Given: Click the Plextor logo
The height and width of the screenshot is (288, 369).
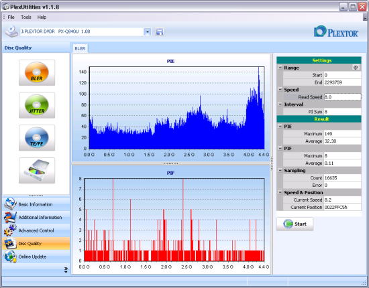Looking at the screenshot, I should pyautogui.click(x=336, y=31).
